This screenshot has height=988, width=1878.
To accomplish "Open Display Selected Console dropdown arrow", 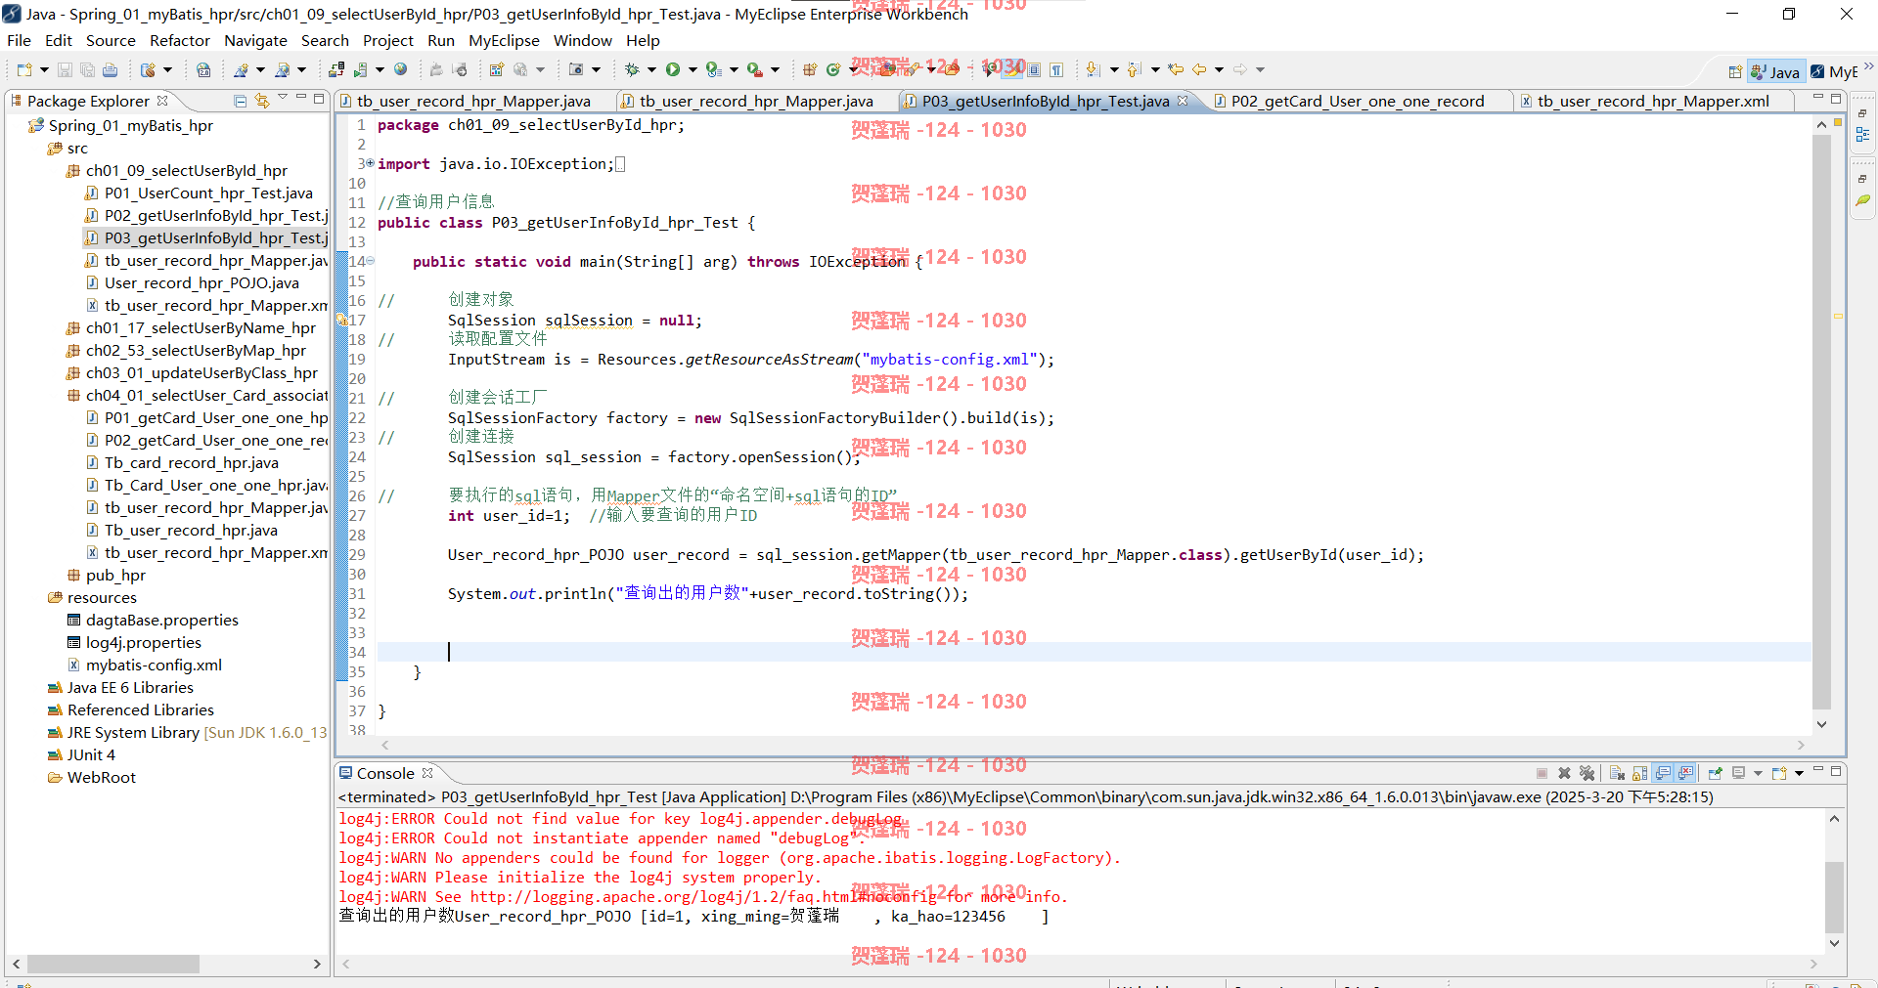I will pos(1758,773).
